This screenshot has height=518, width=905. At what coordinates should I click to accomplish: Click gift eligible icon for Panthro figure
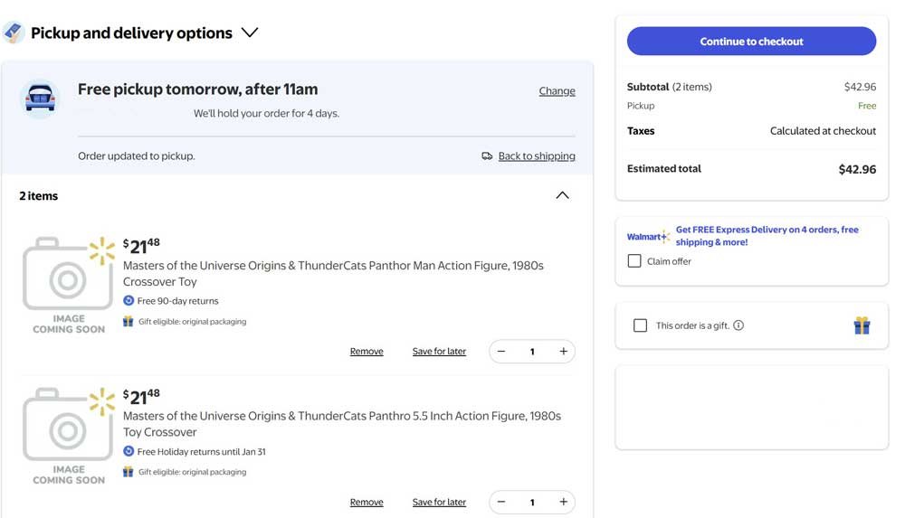click(x=129, y=472)
